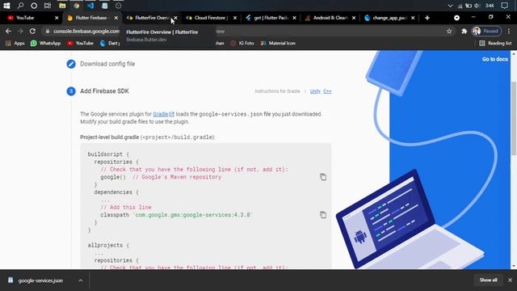The image size is (517, 291).
Task: Open the Paused profile button
Action: pyautogui.click(x=486, y=31)
